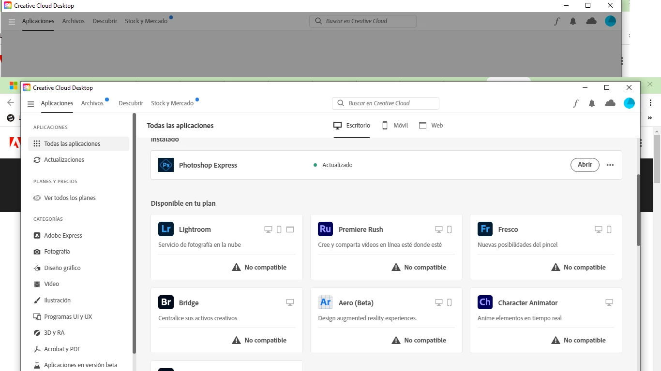The height and width of the screenshot is (371, 661).
Task: Click the Bridge Br icon
Action: [166, 302]
